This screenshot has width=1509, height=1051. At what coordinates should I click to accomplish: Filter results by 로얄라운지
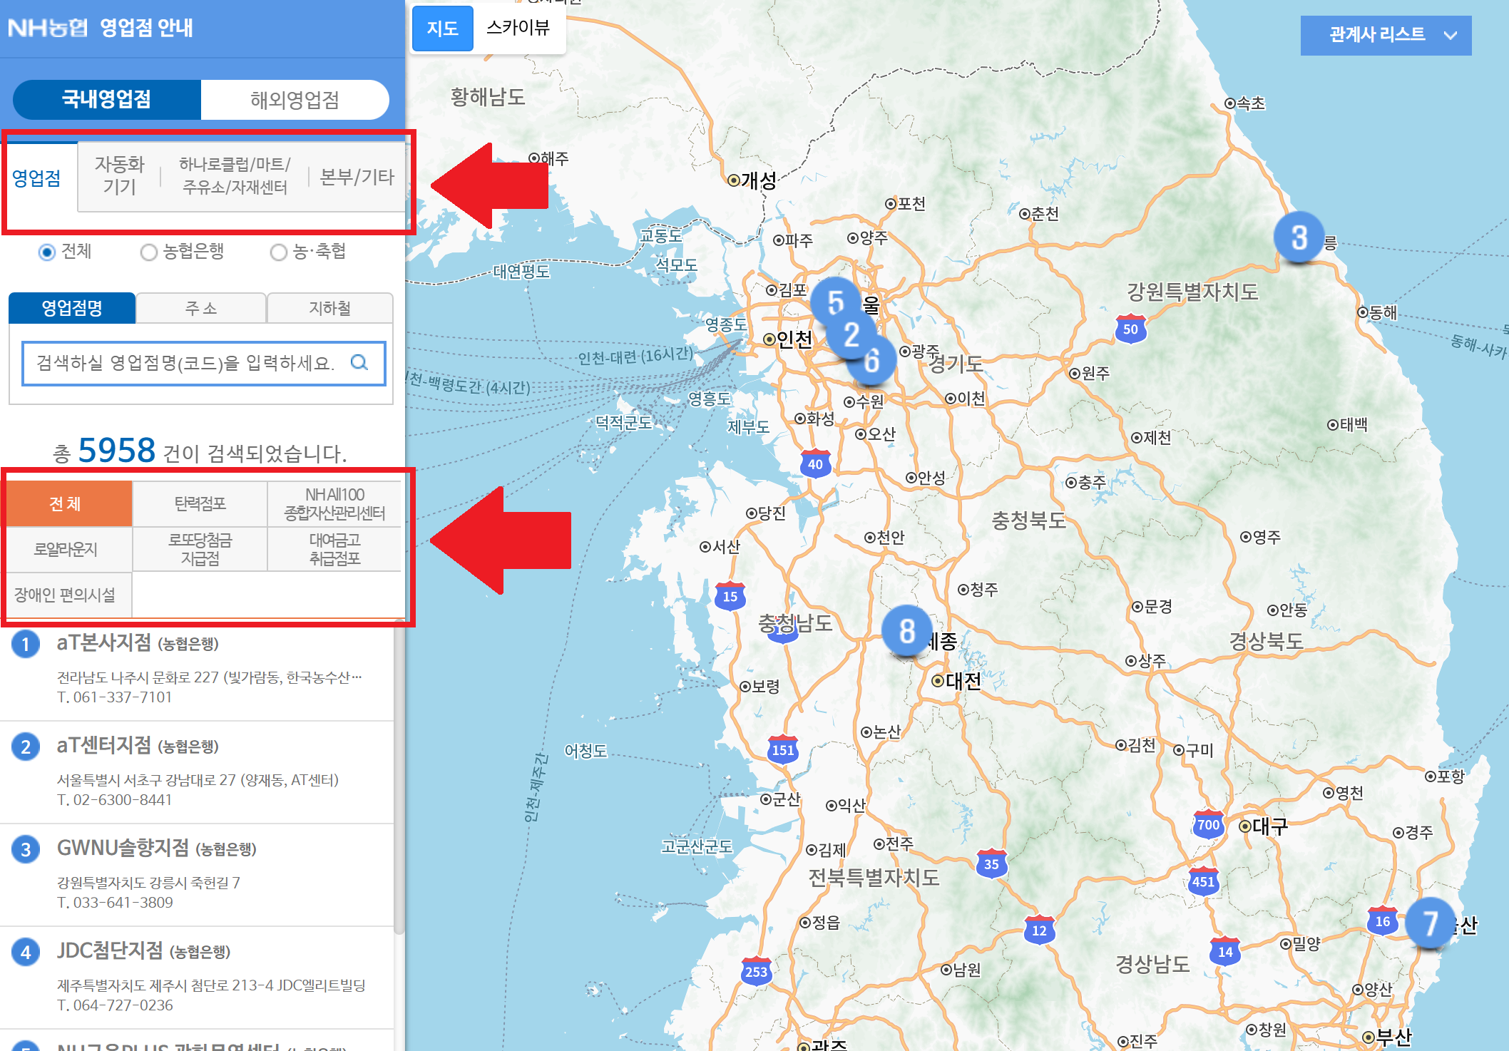(x=66, y=549)
